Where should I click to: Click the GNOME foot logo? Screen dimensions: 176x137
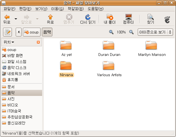167,20
